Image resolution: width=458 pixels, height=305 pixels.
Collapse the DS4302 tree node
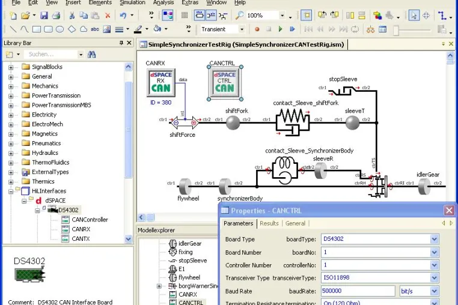coord(37,210)
